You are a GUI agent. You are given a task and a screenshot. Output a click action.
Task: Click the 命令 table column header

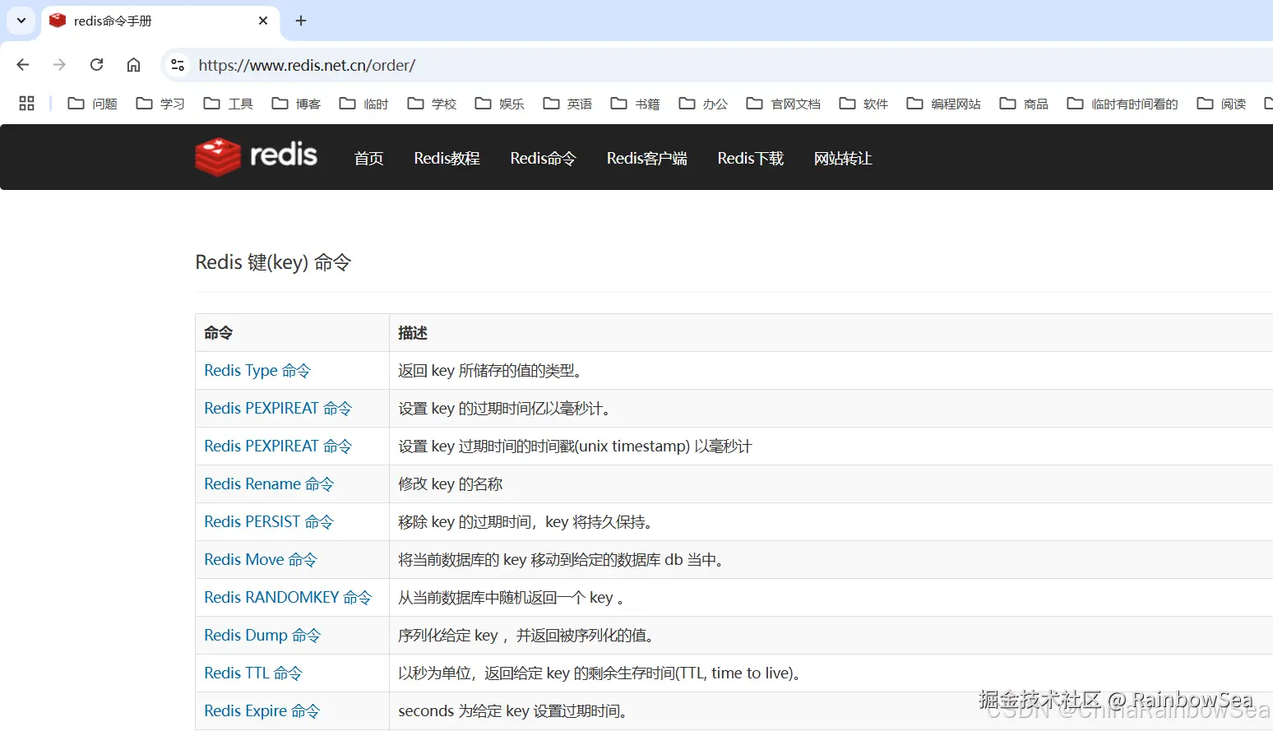coord(219,333)
